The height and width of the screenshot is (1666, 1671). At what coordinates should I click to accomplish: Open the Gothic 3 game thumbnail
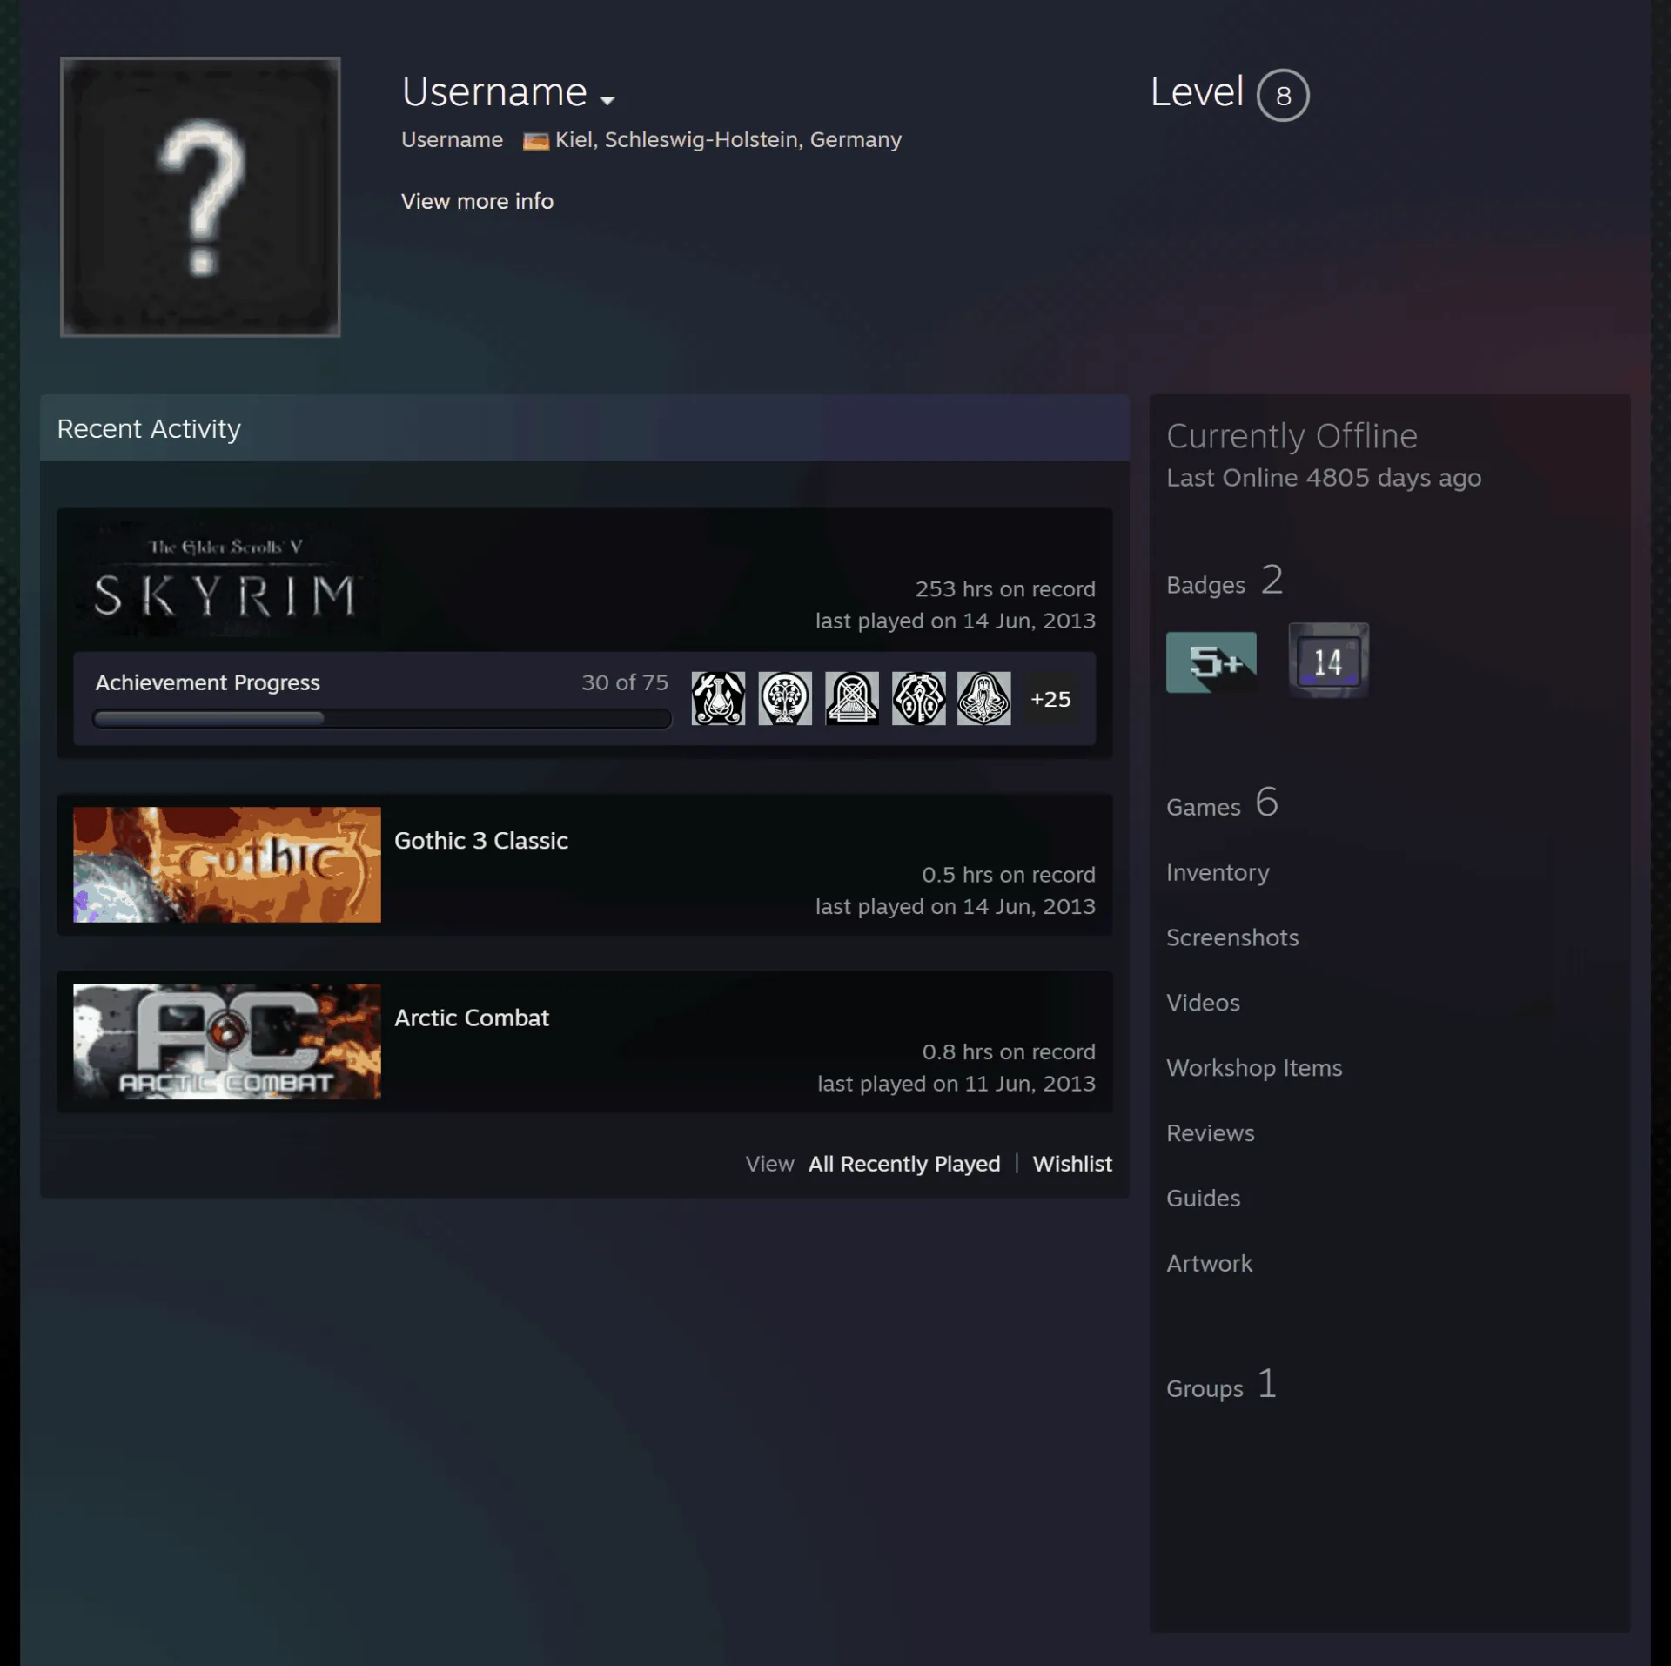click(x=227, y=864)
